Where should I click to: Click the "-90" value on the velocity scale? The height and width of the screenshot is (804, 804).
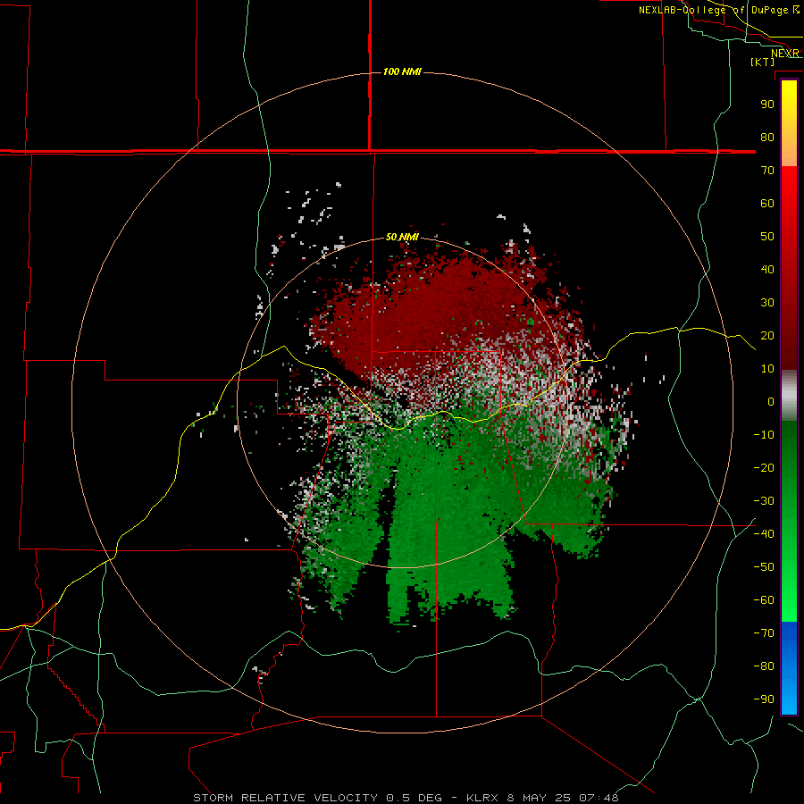pos(764,699)
